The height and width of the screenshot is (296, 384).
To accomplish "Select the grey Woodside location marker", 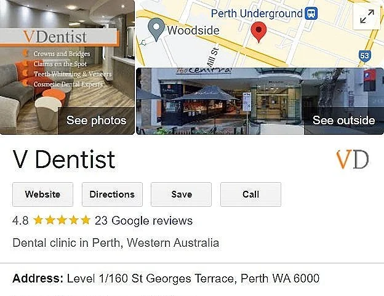I will pyautogui.click(x=156, y=30).
